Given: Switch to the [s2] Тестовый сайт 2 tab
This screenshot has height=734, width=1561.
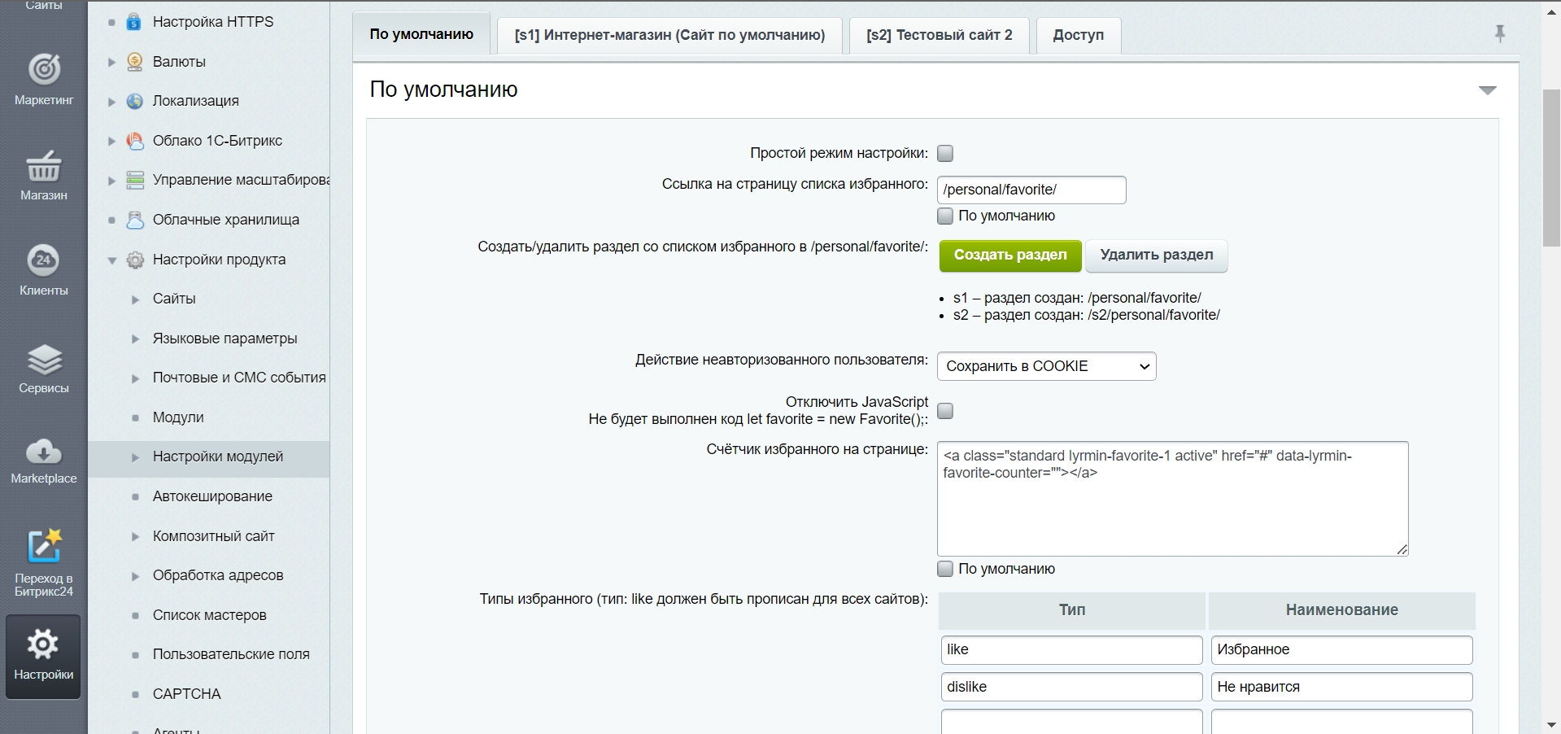Looking at the screenshot, I should point(939,35).
